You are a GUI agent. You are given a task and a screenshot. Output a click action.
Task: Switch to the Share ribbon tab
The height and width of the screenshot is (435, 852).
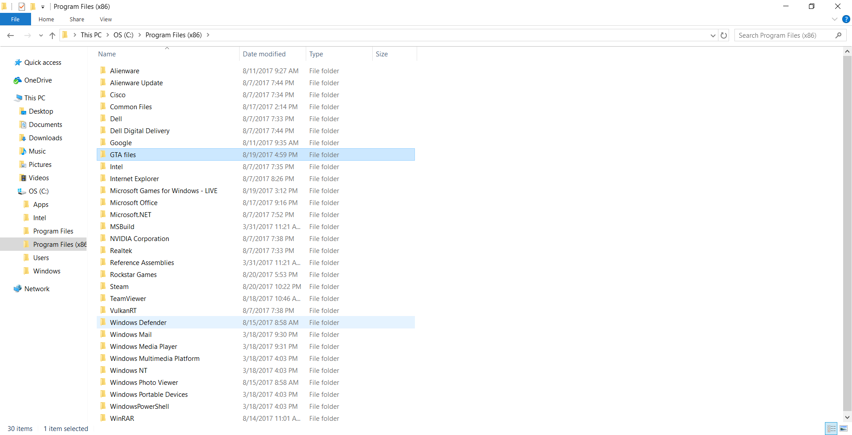[x=77, y=19]
